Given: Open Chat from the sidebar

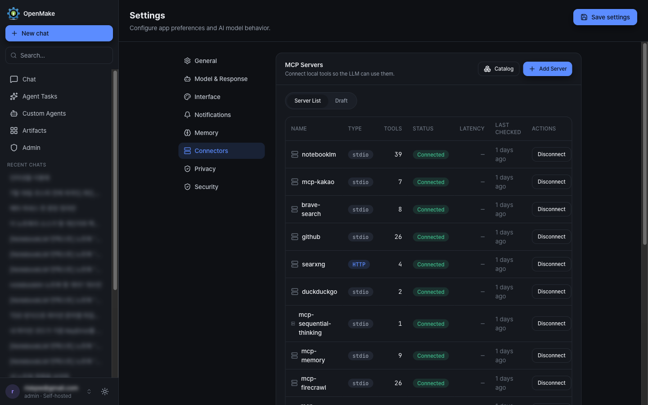Looking at the screenshot, I should 58,79.
